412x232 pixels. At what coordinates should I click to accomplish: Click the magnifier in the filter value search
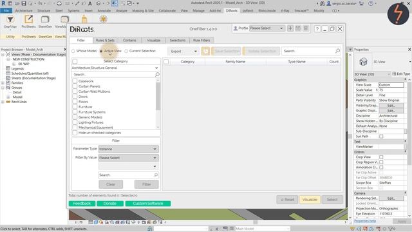tap(156, 175)
